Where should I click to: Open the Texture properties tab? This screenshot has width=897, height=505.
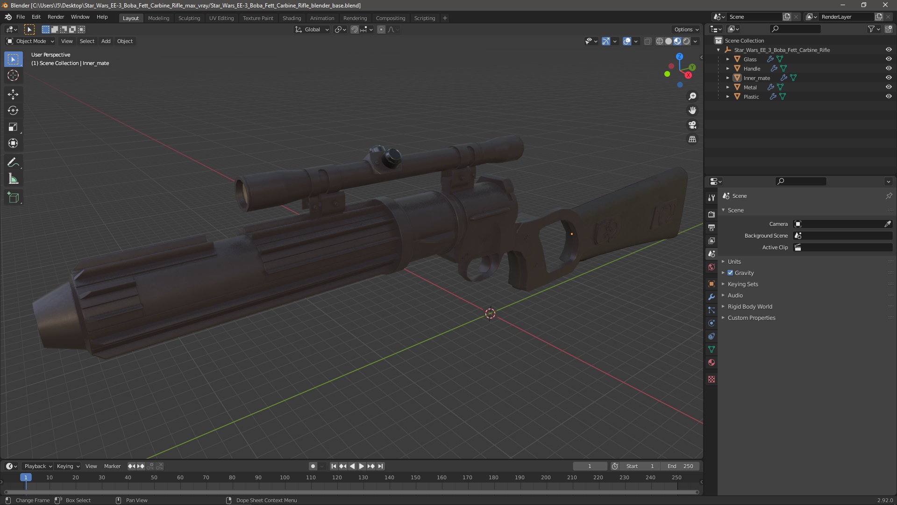[712, 379]
